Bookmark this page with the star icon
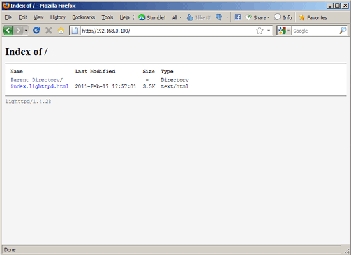The image size is (351, 255). click(260, 31)
